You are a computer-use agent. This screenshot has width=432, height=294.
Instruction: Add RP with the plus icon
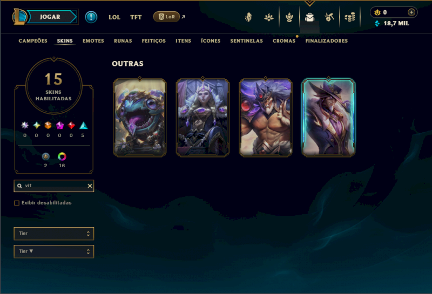(x=411, y=12)
